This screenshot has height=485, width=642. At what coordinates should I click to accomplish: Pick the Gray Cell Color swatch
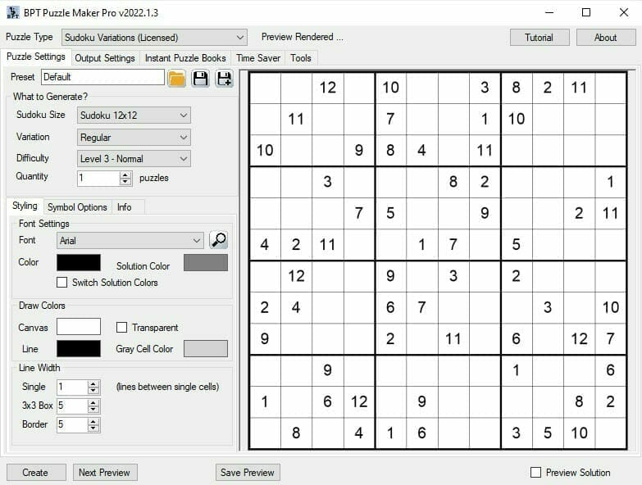tap(206, 349)
